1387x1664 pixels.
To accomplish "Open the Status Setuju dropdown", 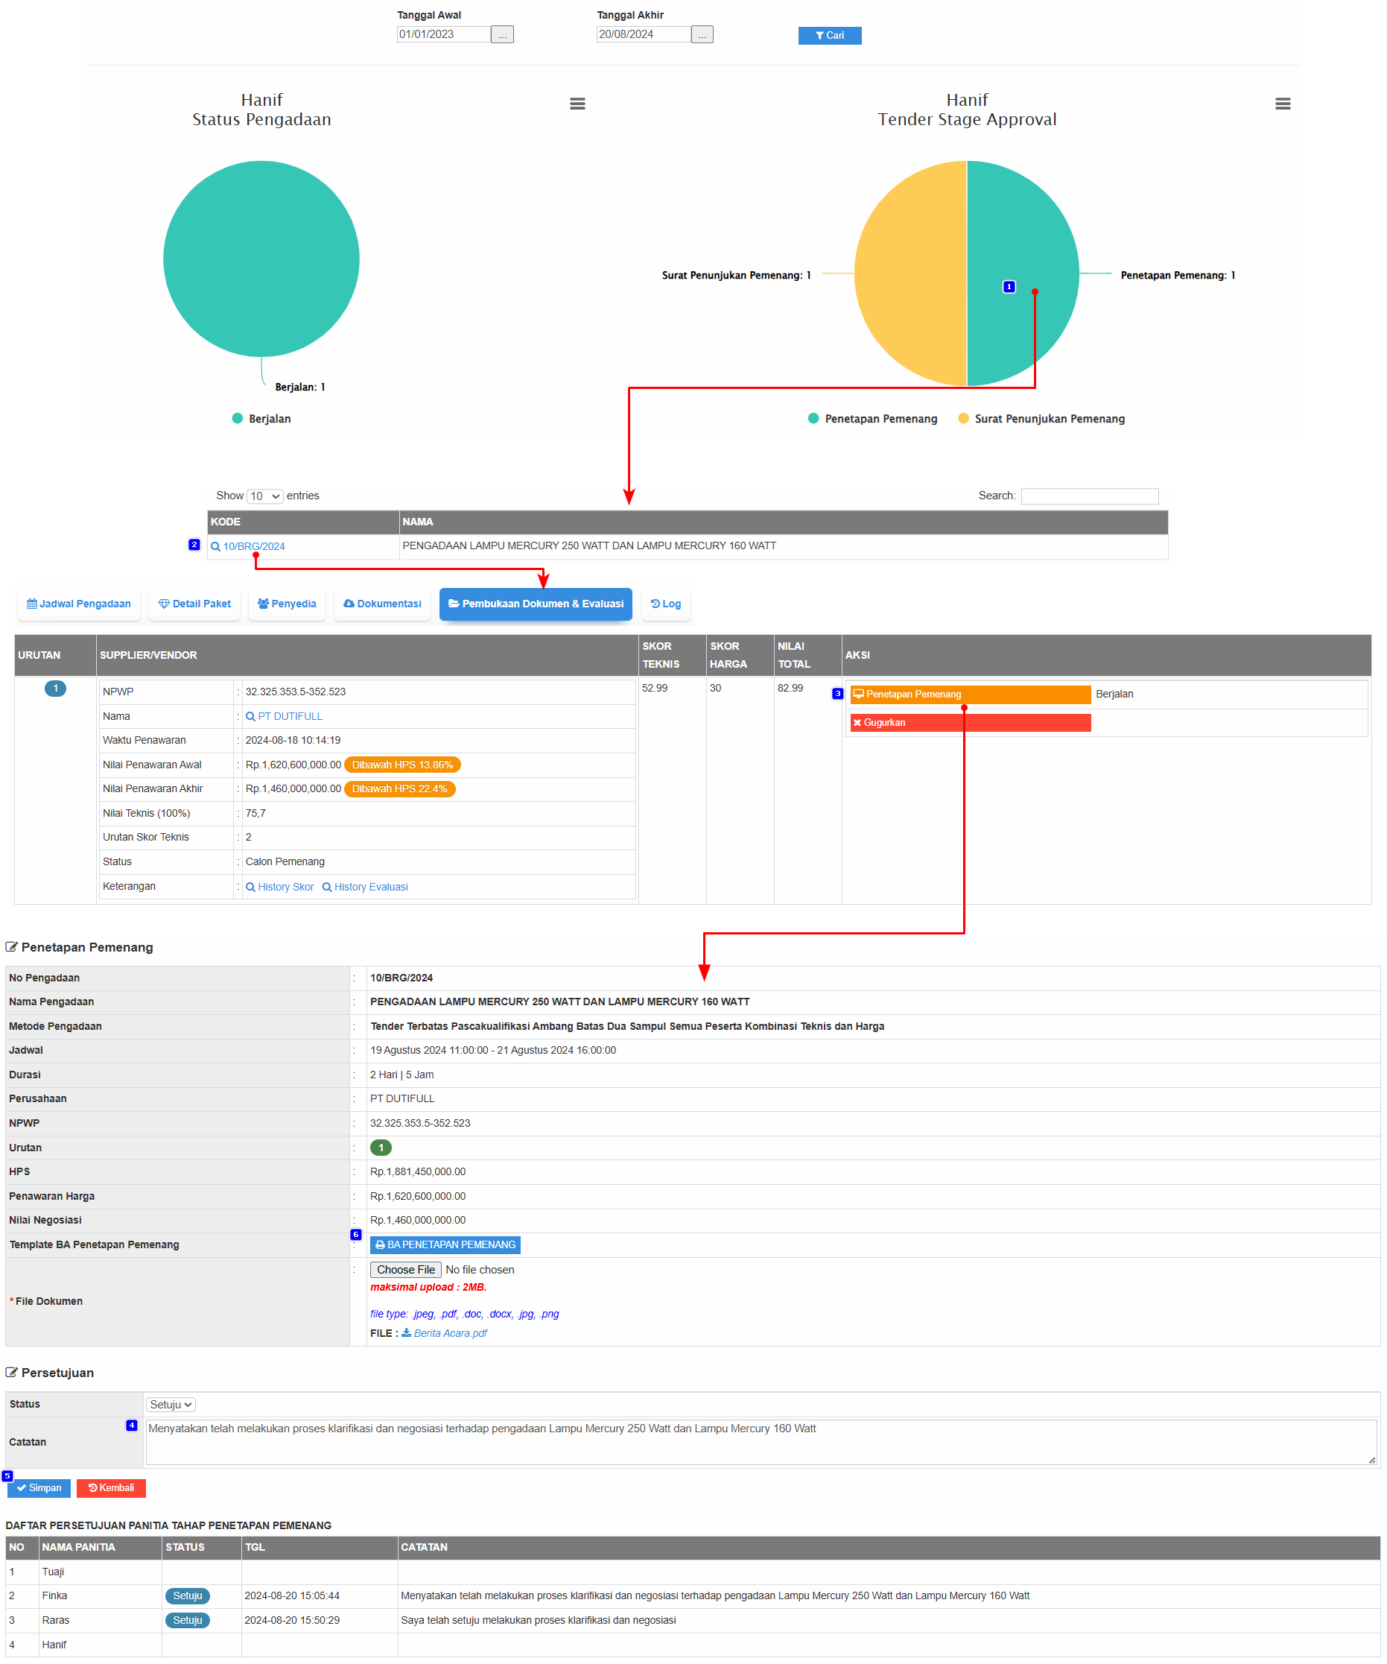I will [x=171, y=1404].
